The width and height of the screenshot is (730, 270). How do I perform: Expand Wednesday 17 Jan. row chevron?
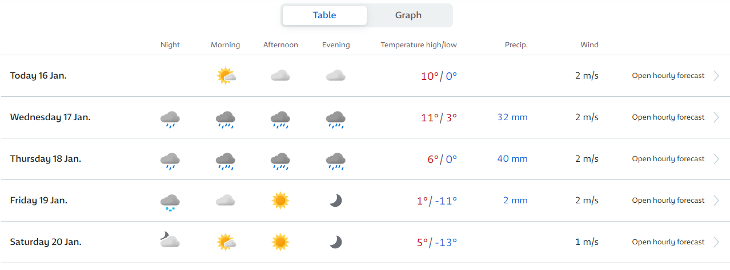tap(716, 117)
